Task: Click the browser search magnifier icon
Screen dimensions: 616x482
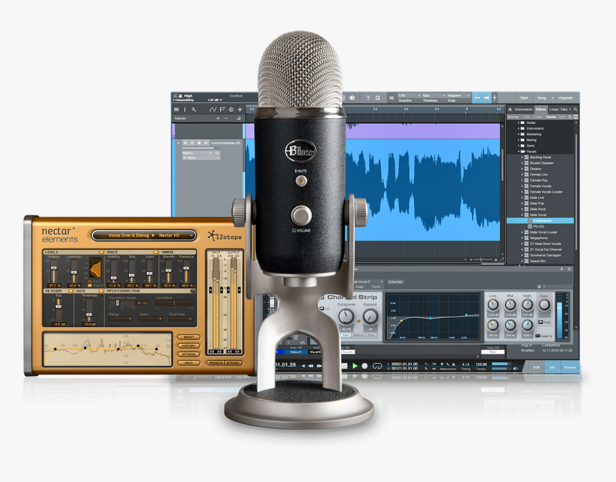Action: [576, 109]
